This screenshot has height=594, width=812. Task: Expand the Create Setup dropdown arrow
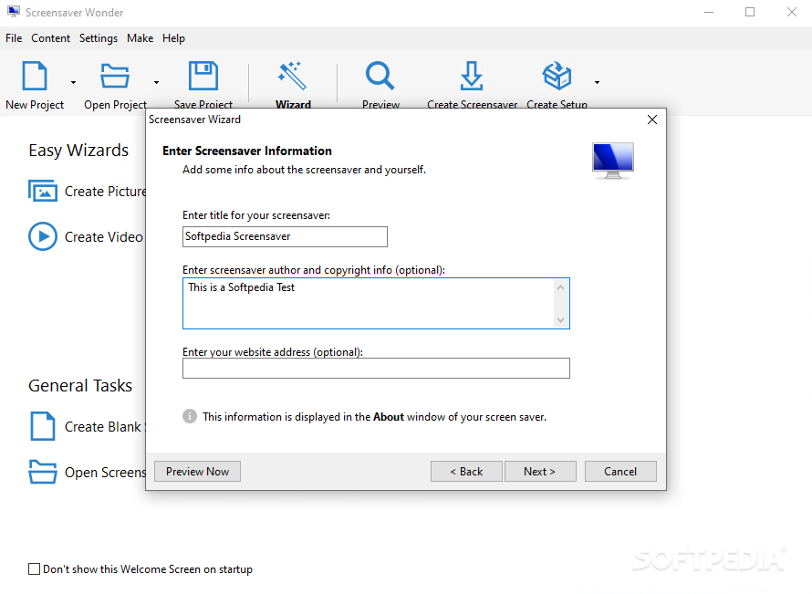(597, 82)
